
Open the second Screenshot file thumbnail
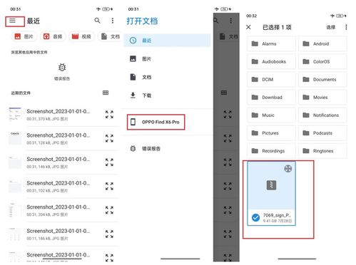point(15,138)
